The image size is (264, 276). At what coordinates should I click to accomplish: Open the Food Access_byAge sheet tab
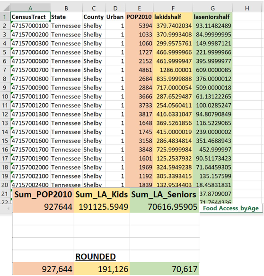tap(231, 208)
